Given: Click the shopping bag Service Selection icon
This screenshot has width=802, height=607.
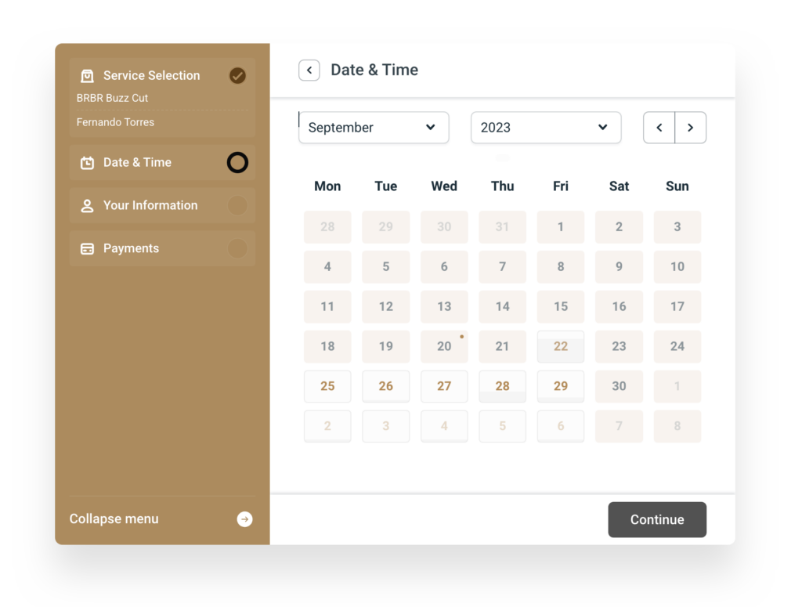Looking at the screenshot, I should pos(88,76).
